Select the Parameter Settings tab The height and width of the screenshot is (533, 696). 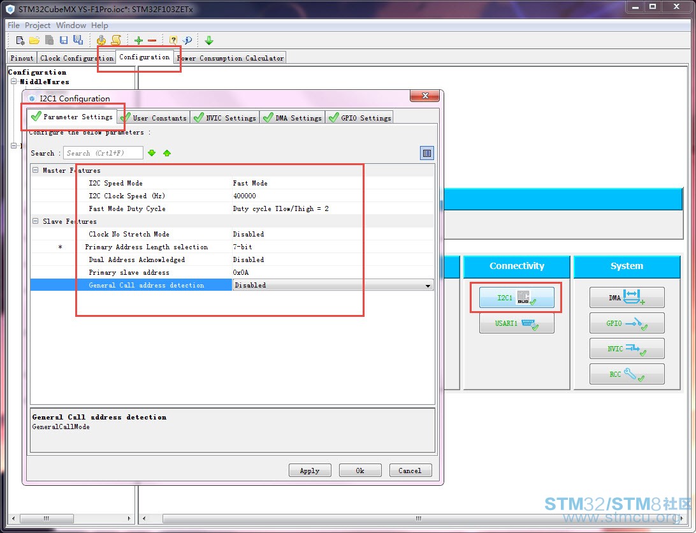coord(72,117)
